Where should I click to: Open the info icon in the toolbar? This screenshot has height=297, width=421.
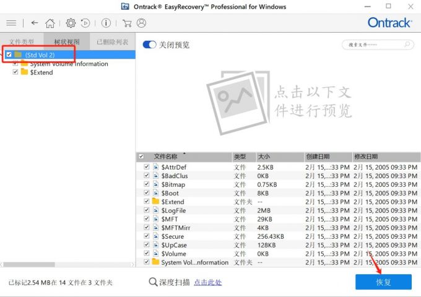pyautogui.click(x=106, y=23)
